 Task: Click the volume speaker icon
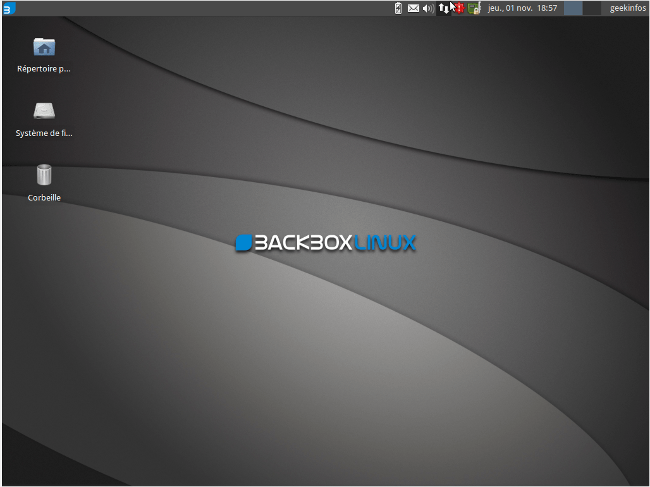pyautogui.click(x=428, y=8)
